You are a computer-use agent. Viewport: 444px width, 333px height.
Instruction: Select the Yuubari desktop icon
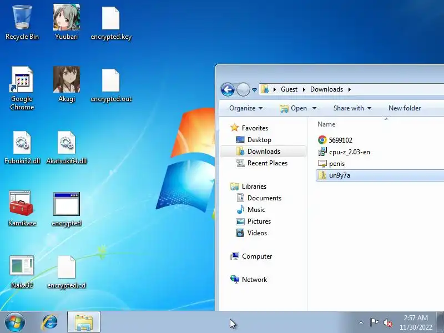tap(66, 23)
